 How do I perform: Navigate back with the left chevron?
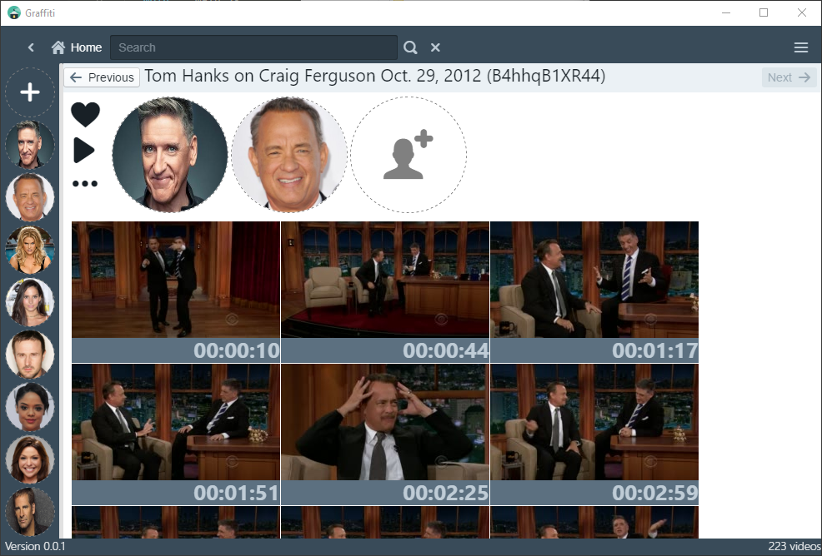coord(31,47)
